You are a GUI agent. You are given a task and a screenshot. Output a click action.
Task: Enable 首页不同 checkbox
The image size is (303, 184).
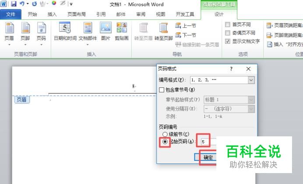228,24
